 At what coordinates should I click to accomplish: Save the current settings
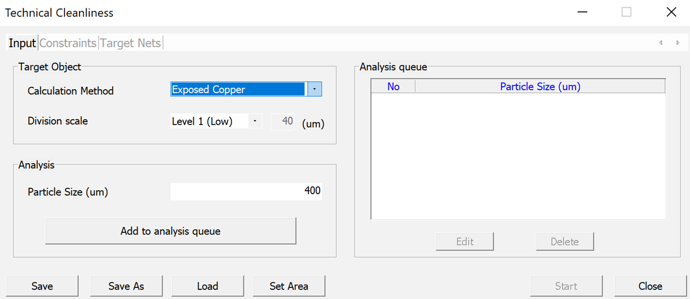(x=42, y=286)
